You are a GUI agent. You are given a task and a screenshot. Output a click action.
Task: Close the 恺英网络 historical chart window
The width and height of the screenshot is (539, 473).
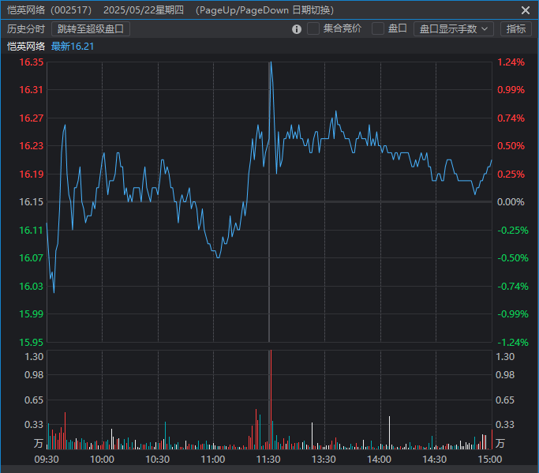click(526, 10)
